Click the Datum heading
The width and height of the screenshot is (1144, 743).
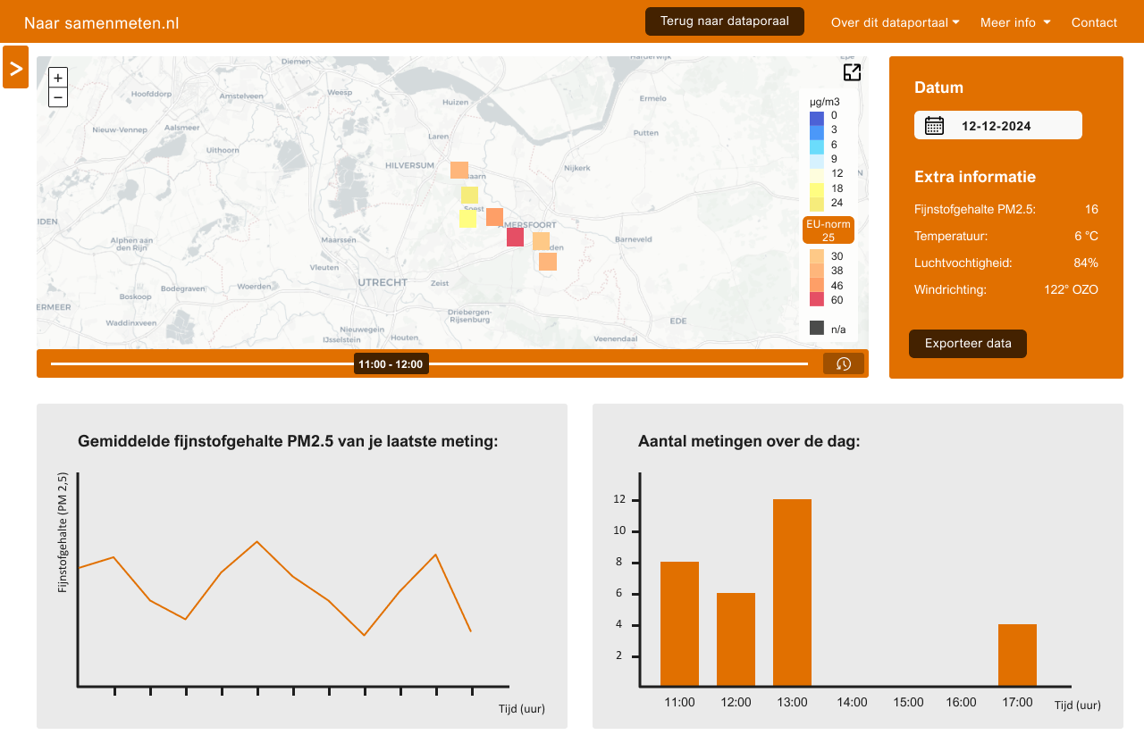[938, 88]
